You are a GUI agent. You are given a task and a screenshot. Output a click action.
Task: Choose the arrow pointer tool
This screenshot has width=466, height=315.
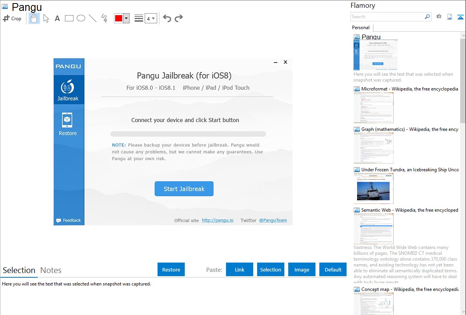coord(46,18)
